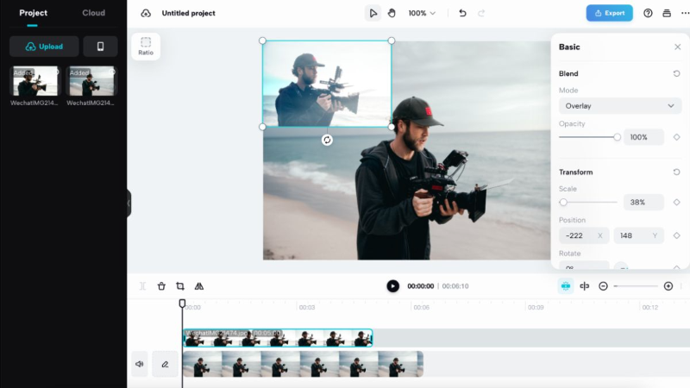
Task: Zoom in timeline with plus icon
Action: 668,286
